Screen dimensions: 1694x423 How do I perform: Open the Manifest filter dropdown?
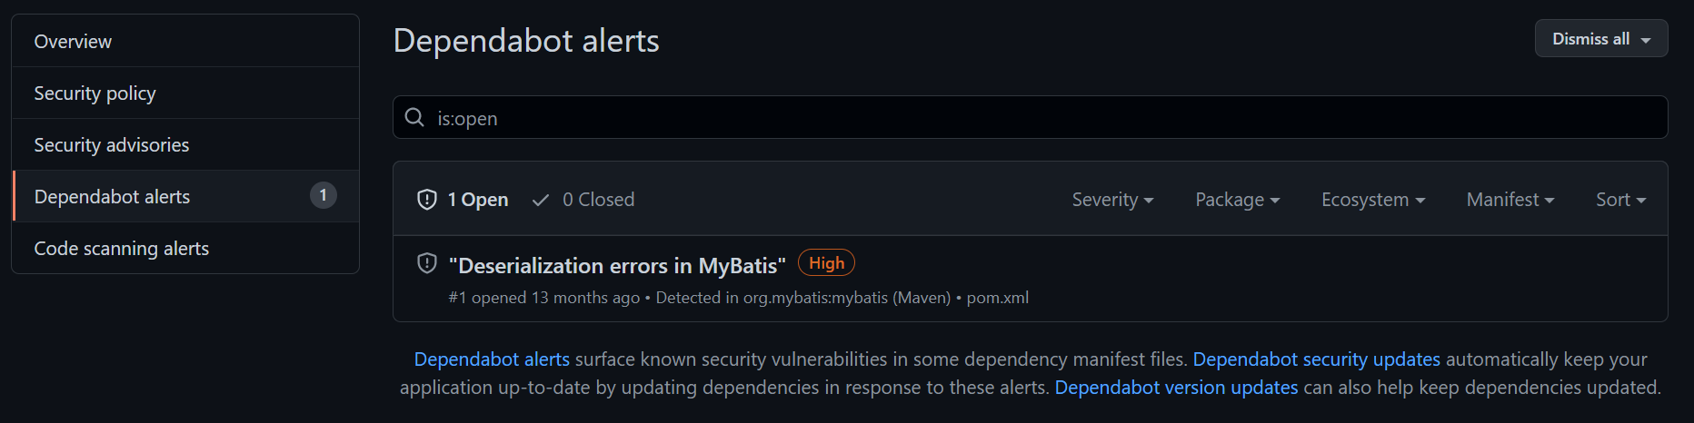pos(1510,200)
